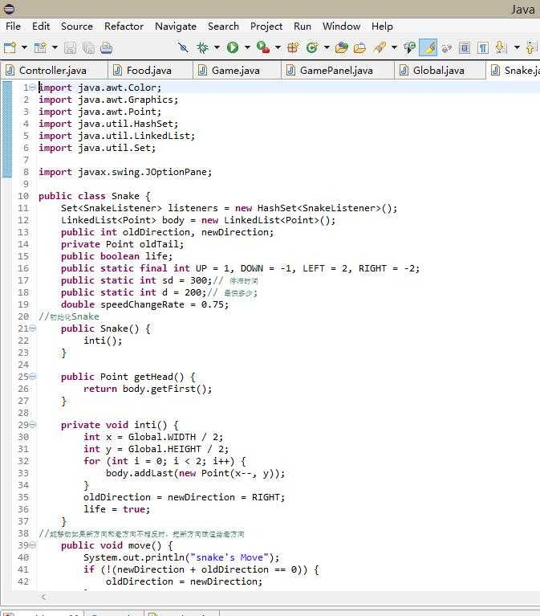This screenshot has width=540, height=616.
Task: Click the green Run button
Action: point(233,47)
